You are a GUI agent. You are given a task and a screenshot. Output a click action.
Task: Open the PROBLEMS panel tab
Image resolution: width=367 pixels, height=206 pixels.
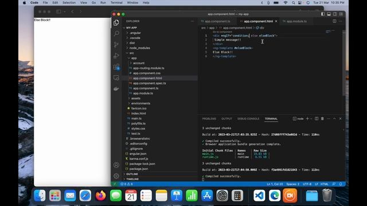[209, 118]
